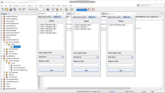Open Danh sách online tab in Client 2

point(80,17)
